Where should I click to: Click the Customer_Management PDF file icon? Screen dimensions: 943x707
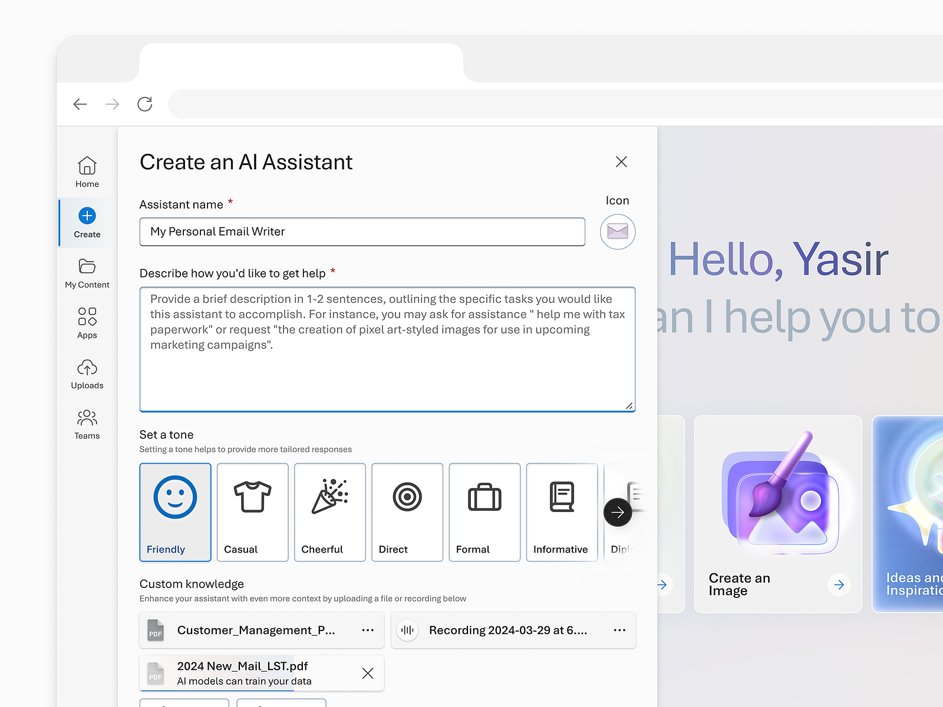pos(155,630)
